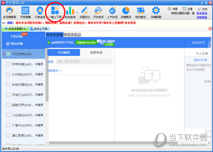
Task: Open the 日志 log item
Action: (x=203, y=9)
